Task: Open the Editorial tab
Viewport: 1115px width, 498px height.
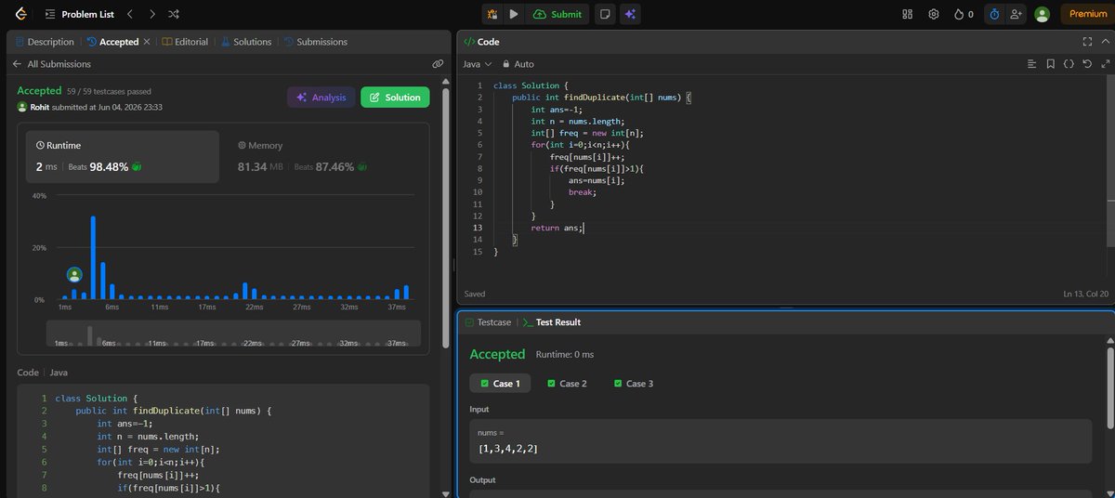Action: (185, 42)
